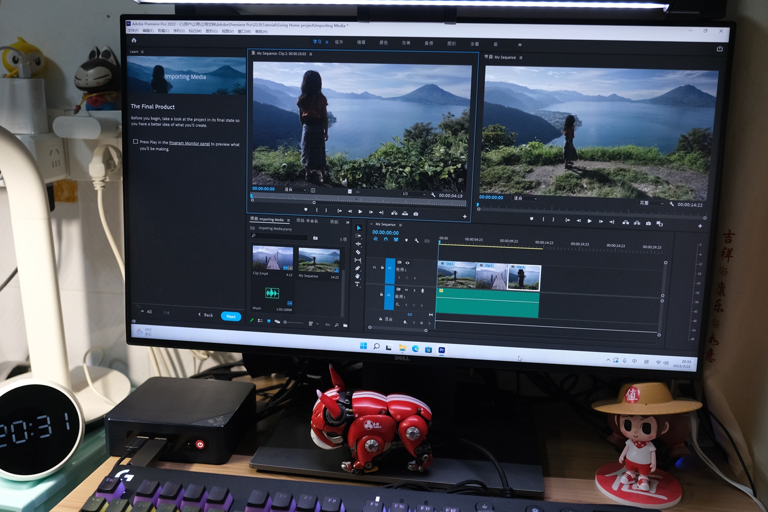Play the Source Monitor clip
Image resolution: width=768 pixels, height=512 pixels.
[360, 212]
